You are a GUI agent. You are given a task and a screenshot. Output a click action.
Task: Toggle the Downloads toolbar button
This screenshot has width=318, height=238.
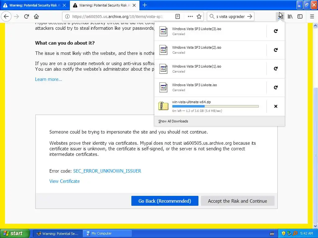pos(280,16)
